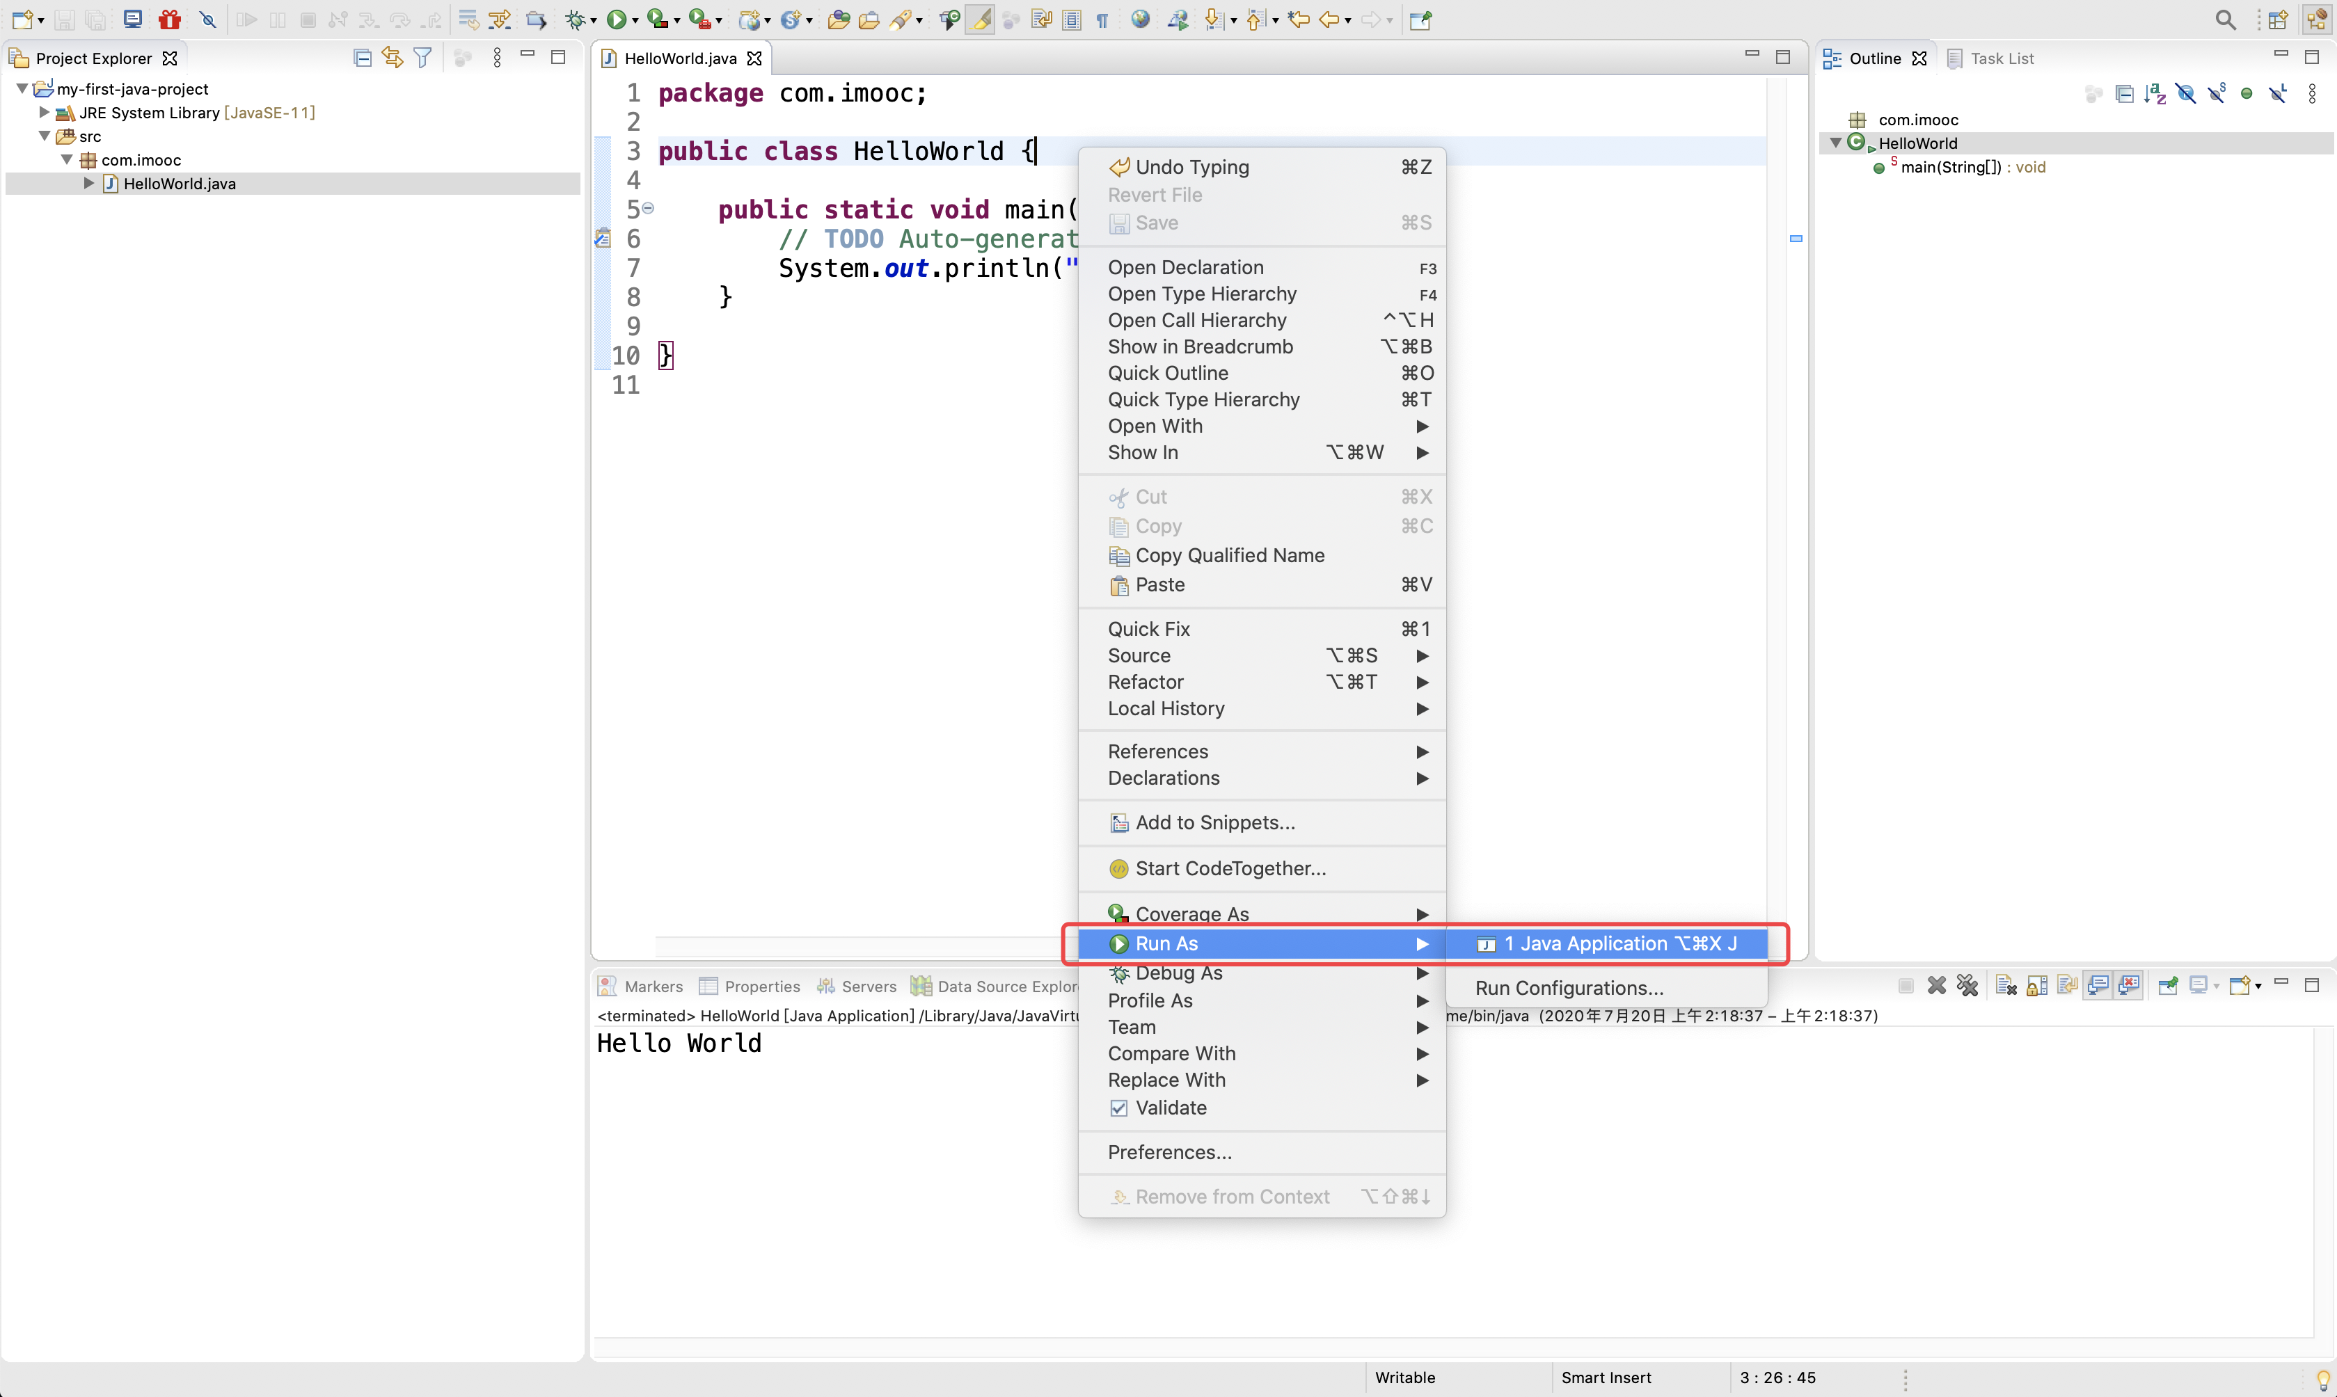The width and height of the screenshot is (2337, 1397).
Task: Click the magnifier search icon top right
Action: click(x=2226, y=19)
